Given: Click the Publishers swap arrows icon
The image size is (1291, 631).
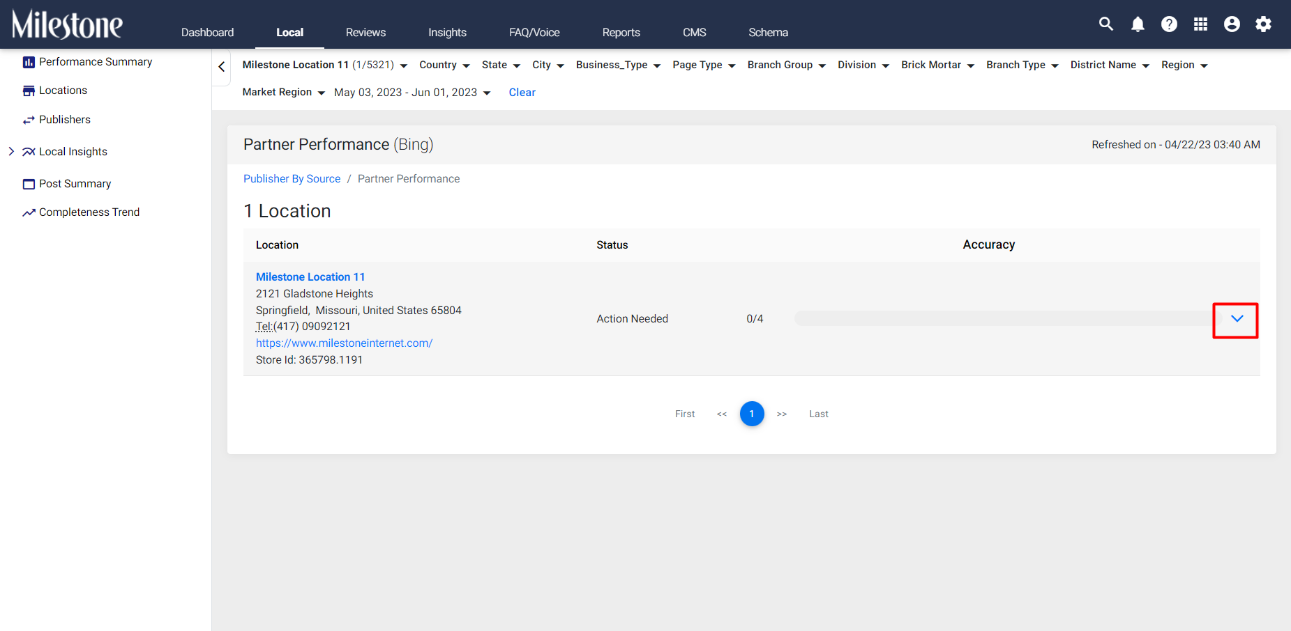Looking at the screenshot, I should (x=29, y=120).
